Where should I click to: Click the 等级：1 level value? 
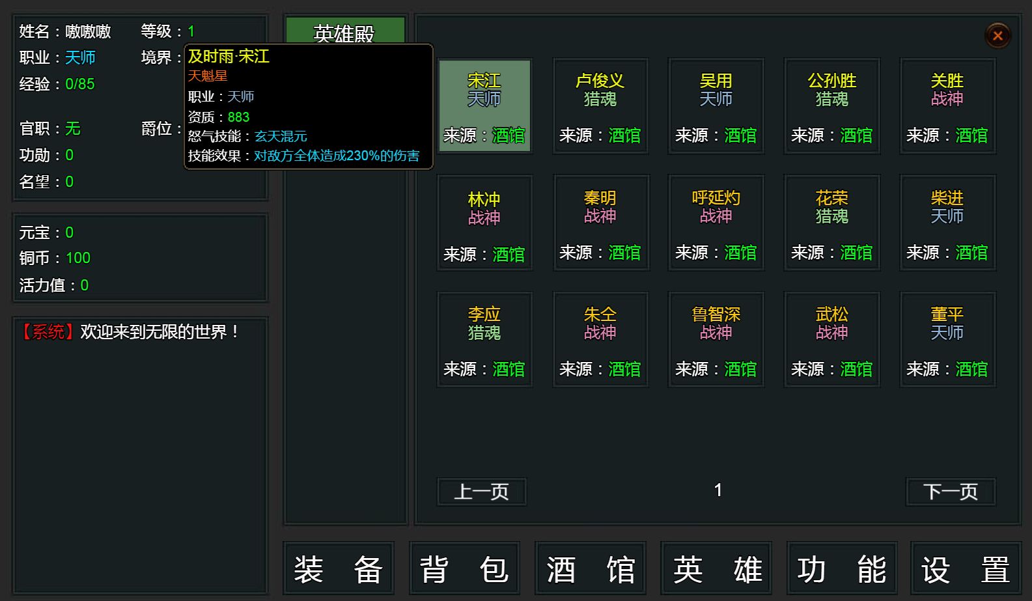click(168, 31)
